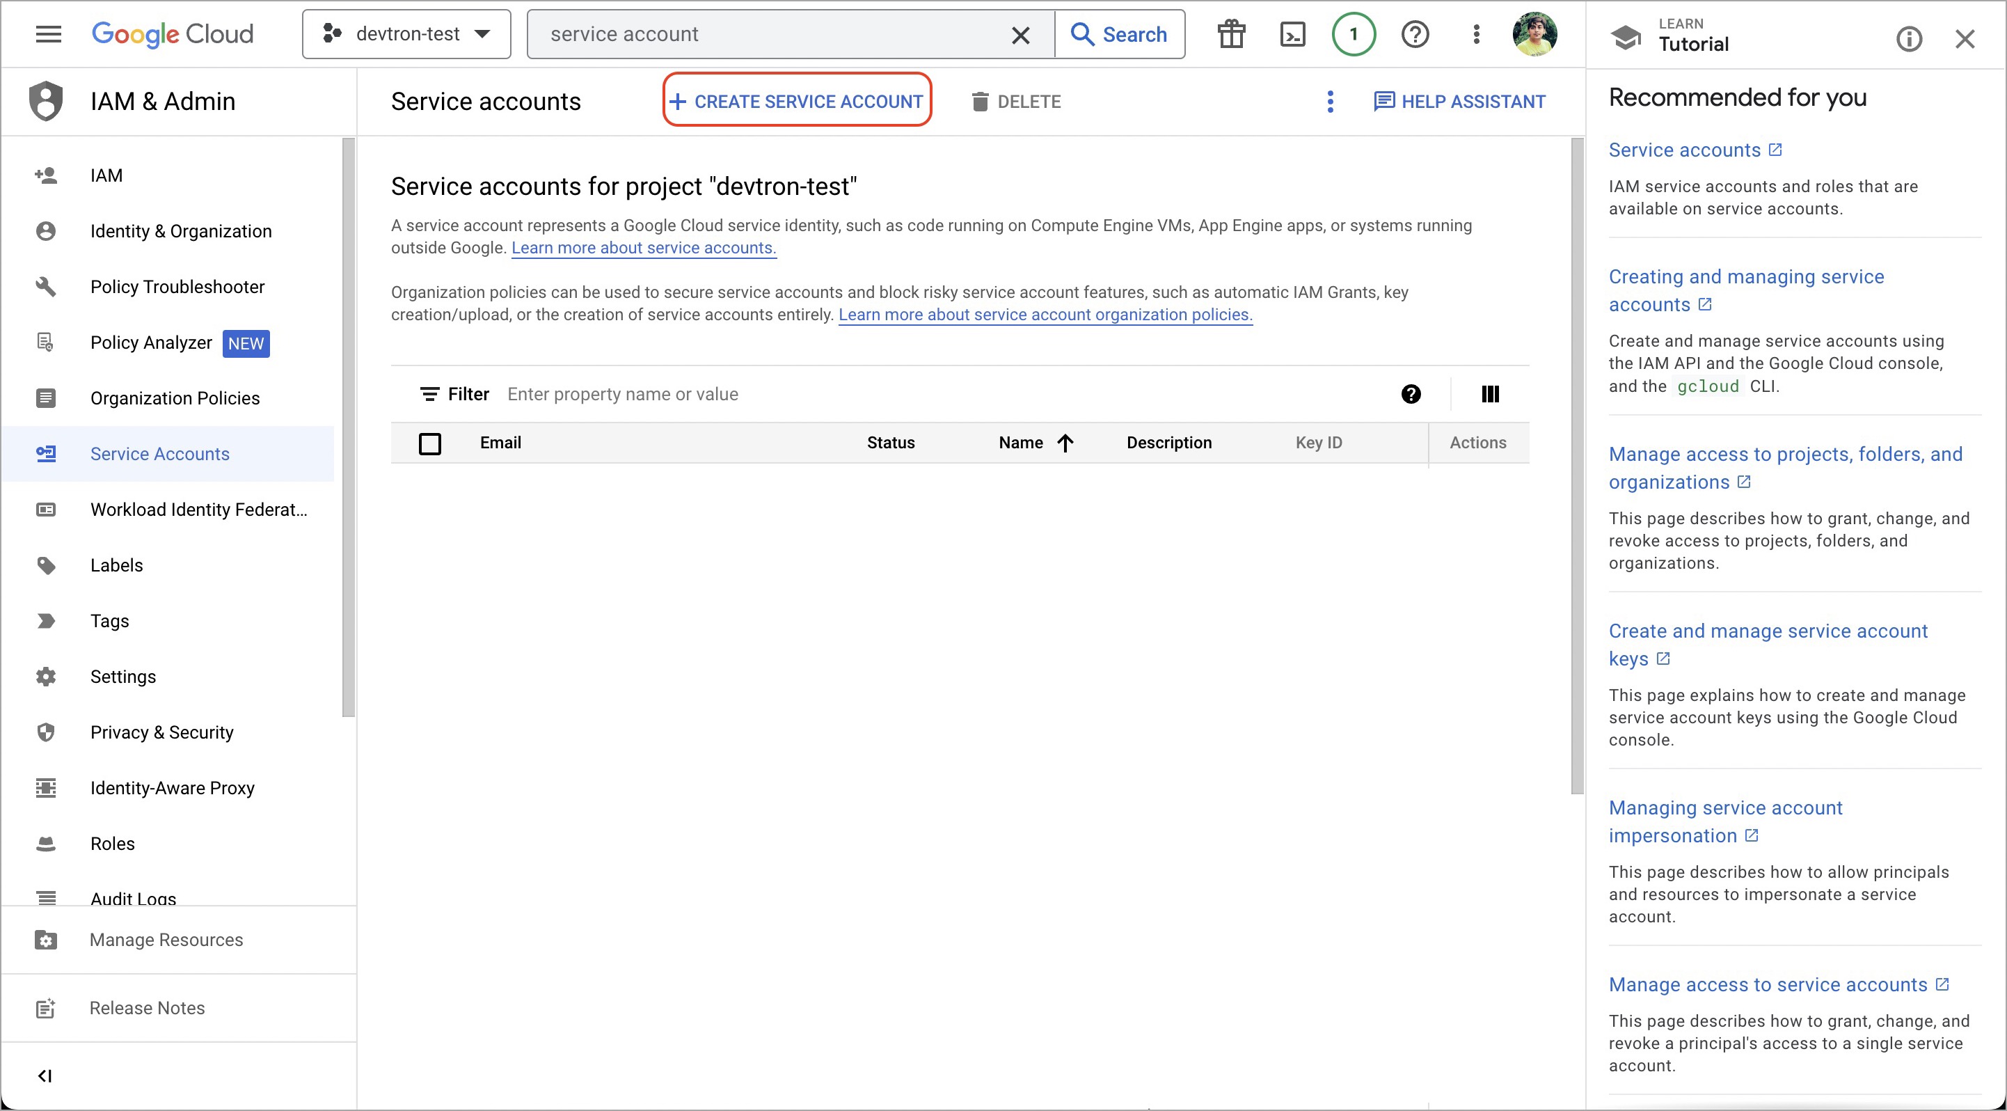This screenshot has height=1111, width=2007.
Task: Open the devtron-test project selector dropdown
Action: click(406, 34)
